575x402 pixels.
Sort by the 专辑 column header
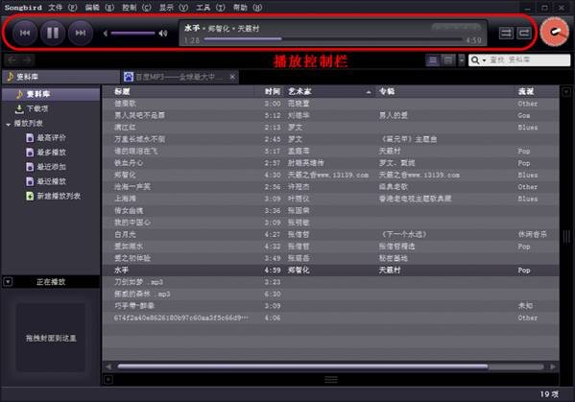click(x=444, y=91)
